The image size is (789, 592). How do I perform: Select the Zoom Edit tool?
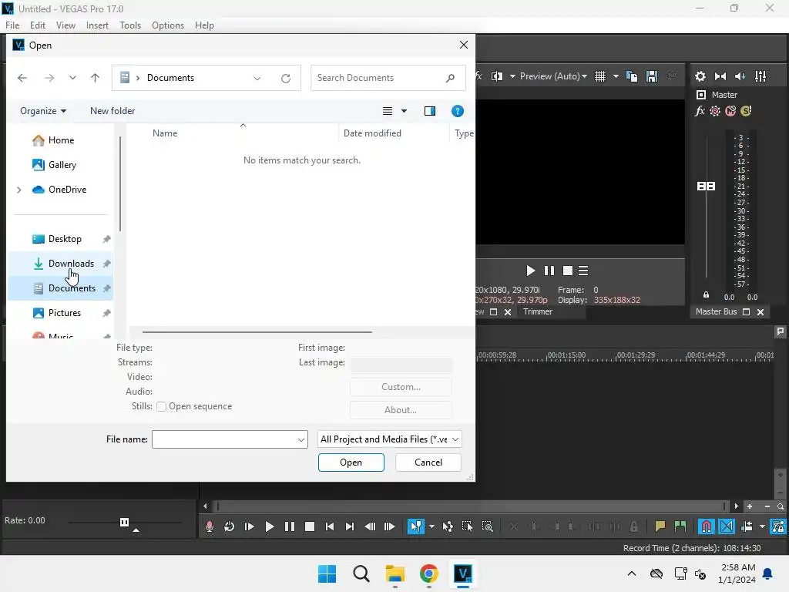click(x=487, y=526)
